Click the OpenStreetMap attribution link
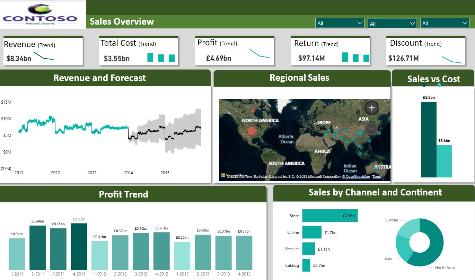This screenshot has width=475, height=280. click(x=356, y=176)
